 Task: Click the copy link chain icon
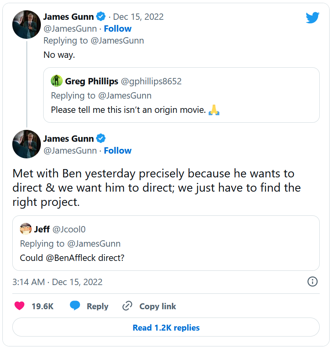(127, 306)
